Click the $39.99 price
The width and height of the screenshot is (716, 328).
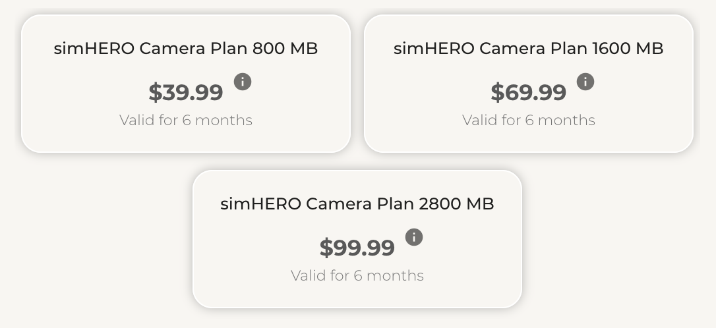186,92
